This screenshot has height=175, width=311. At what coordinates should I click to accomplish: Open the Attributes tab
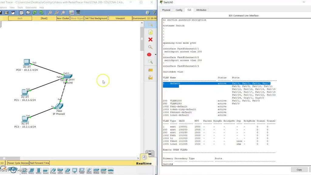(201, 10)
